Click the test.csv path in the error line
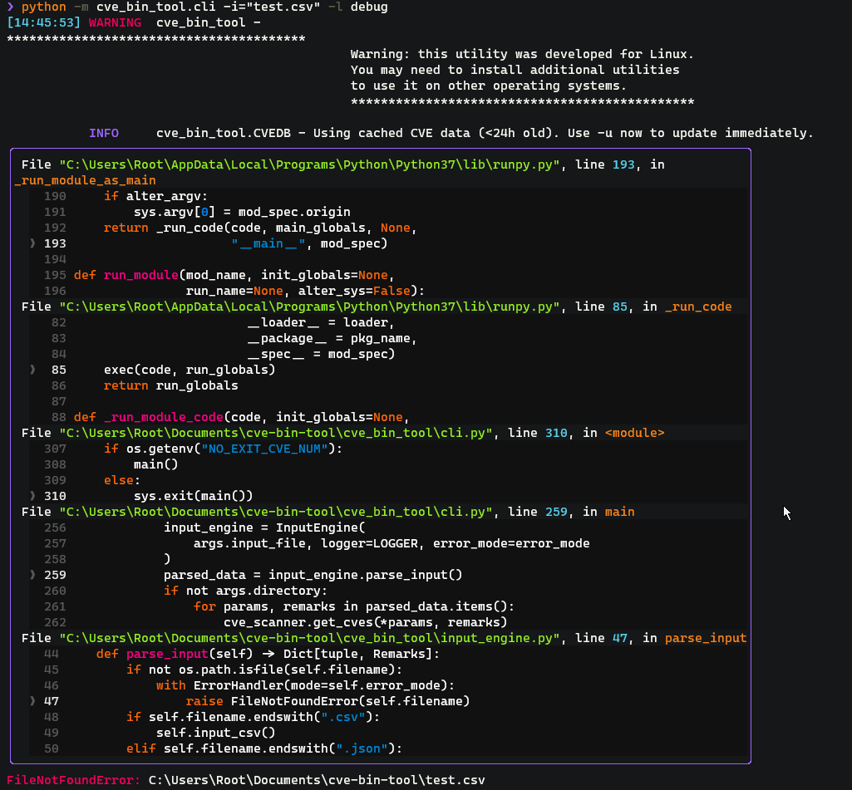852x790 pixels. [x=317, y=780]
